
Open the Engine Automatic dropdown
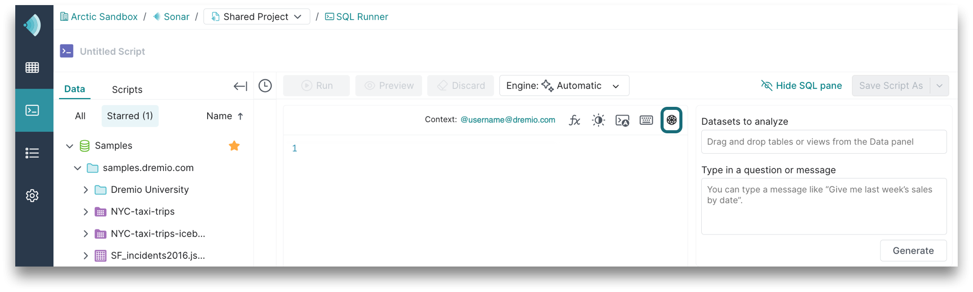click(x=564, y=85)
